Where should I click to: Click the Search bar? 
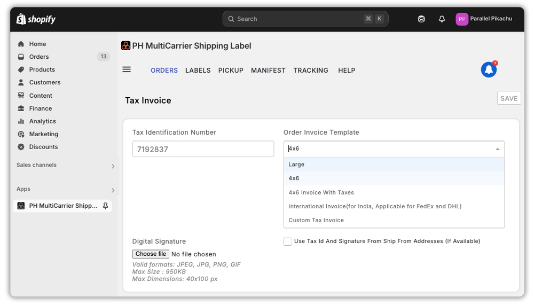[x=305, y=19]
